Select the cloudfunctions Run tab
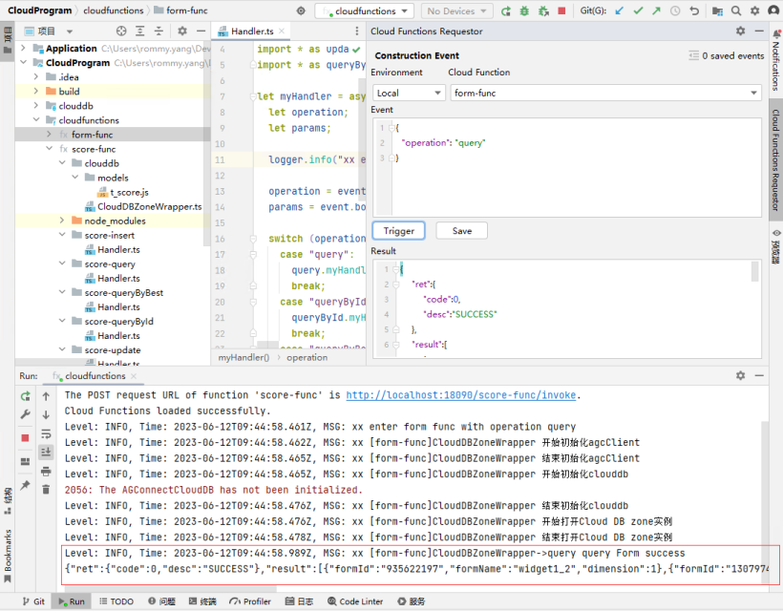 (95, 376)
